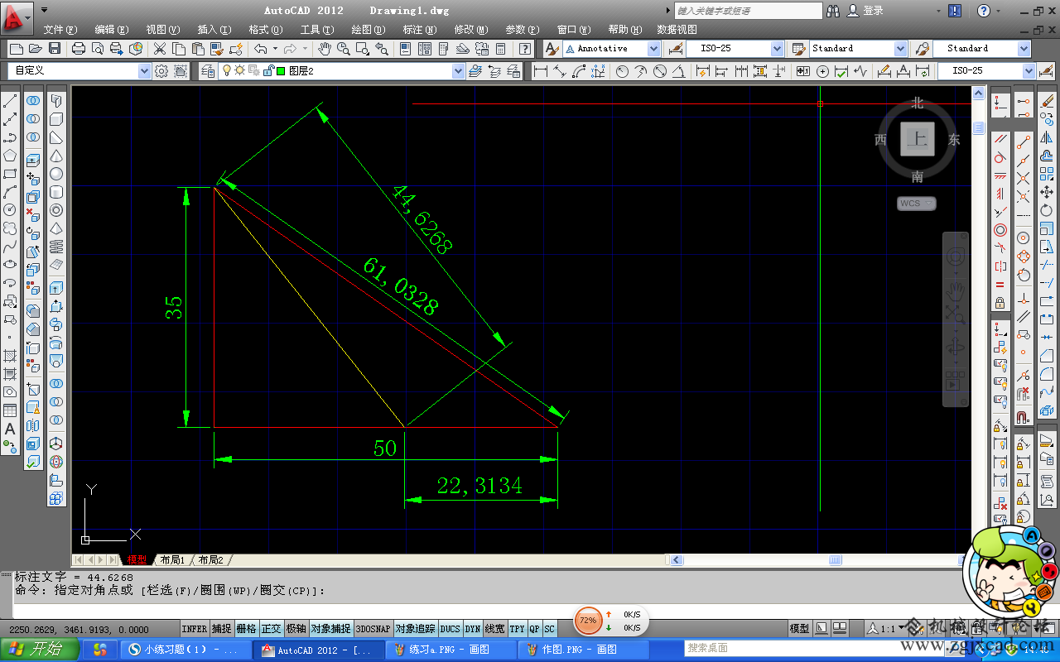The width and height of the screenshot is (1060, 662).
Task: Open the 编辑(E) menu
Action: point(111,30)
